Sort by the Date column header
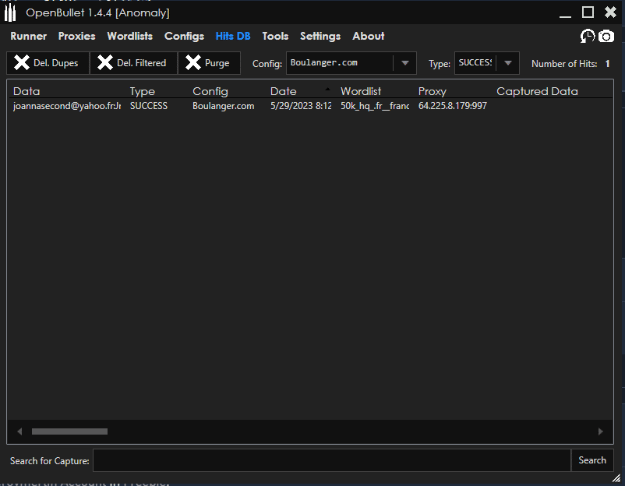Viewport: 625px width, 486px height. (x=284, y=91)
